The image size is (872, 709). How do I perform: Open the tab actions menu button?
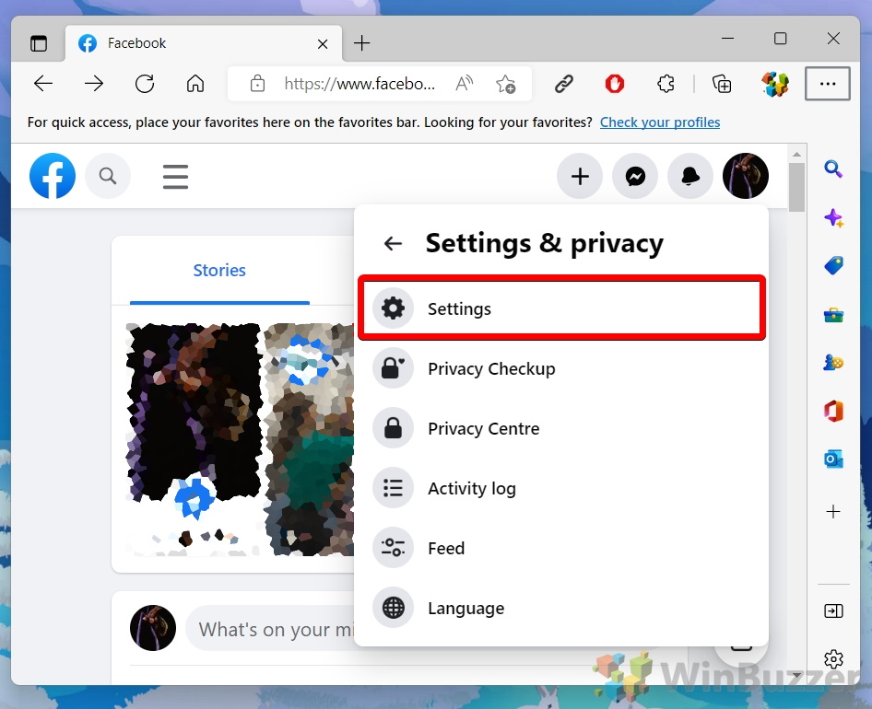[x=39, y=42]
